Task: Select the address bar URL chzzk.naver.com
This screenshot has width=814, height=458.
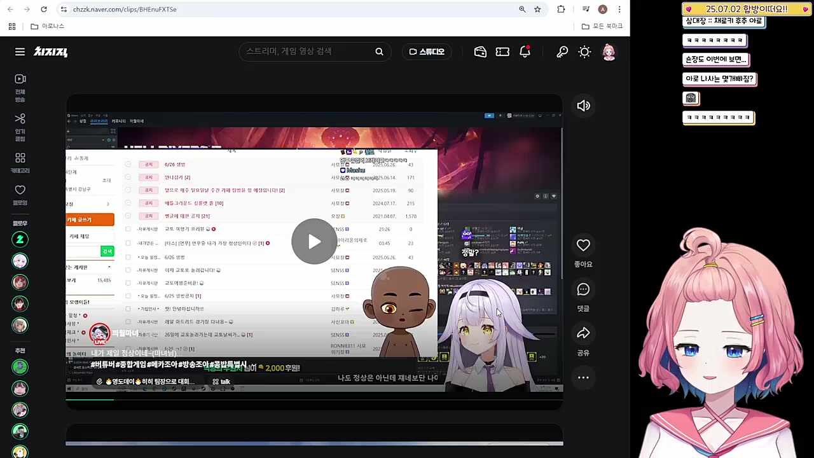Action: coord(125,10)
